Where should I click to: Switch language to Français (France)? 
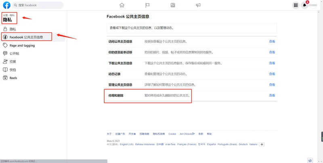(187, 144)
